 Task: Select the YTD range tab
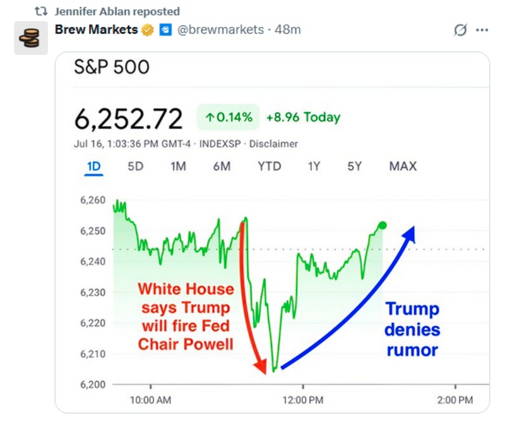click(269, 166)
